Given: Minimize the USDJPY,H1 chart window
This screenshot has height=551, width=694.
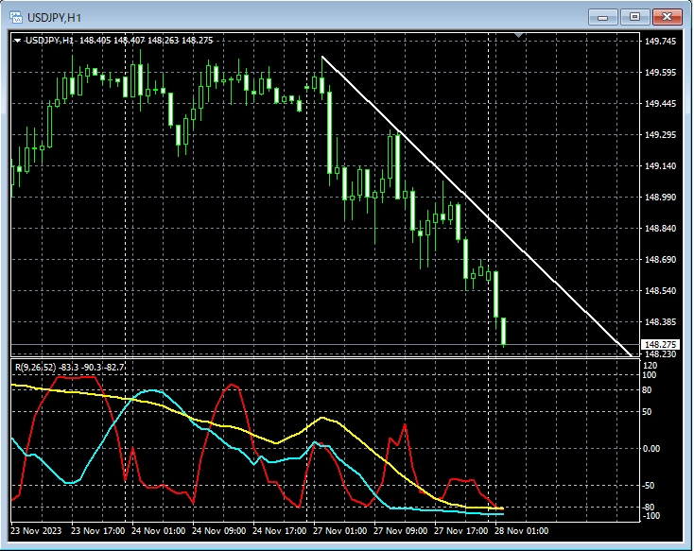Looking at the screenshot, I should click(602, 16).
